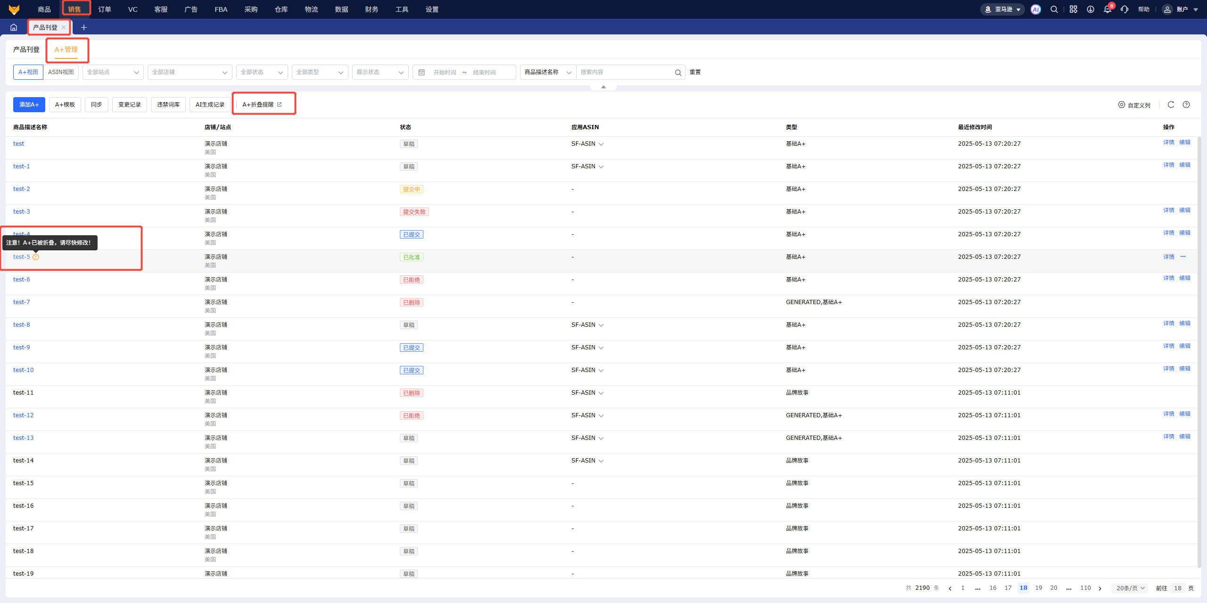Open the apps grid icon in header

[x=1074, y=9]
